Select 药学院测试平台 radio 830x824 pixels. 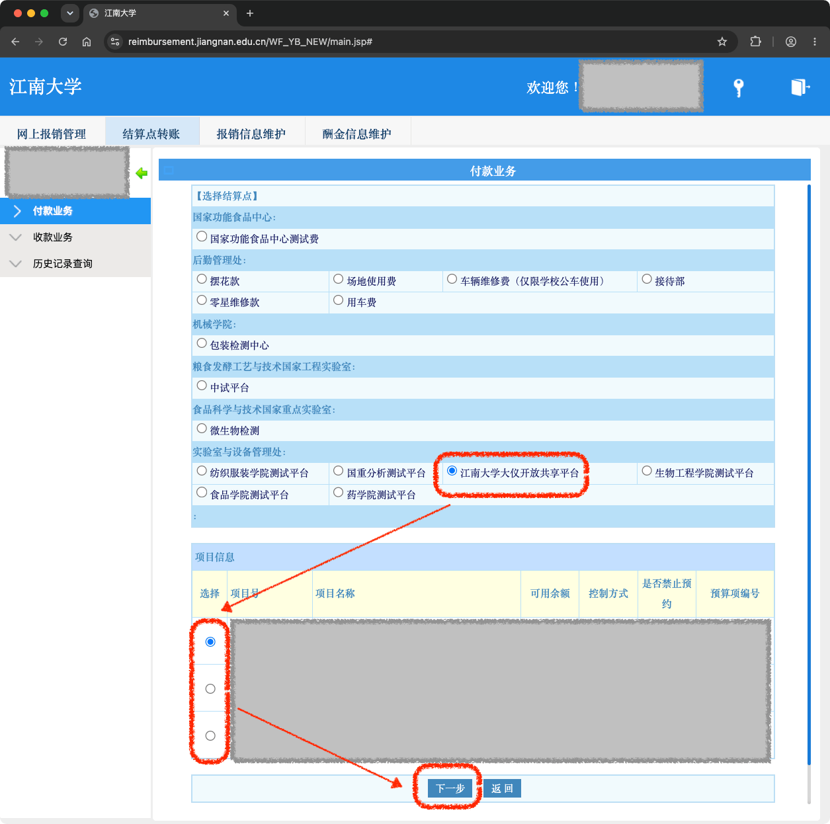point(339,493)
